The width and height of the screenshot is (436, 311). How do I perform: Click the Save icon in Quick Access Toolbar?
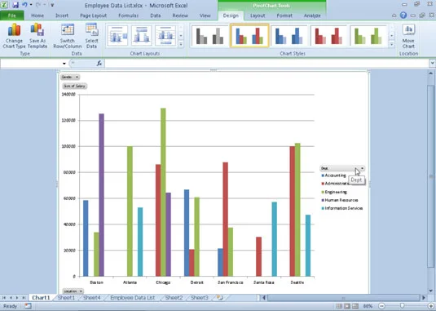pos(15,5)
